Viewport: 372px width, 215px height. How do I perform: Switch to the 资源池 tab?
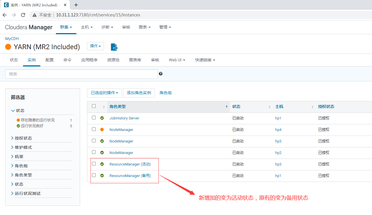click(x=113, y=60)
